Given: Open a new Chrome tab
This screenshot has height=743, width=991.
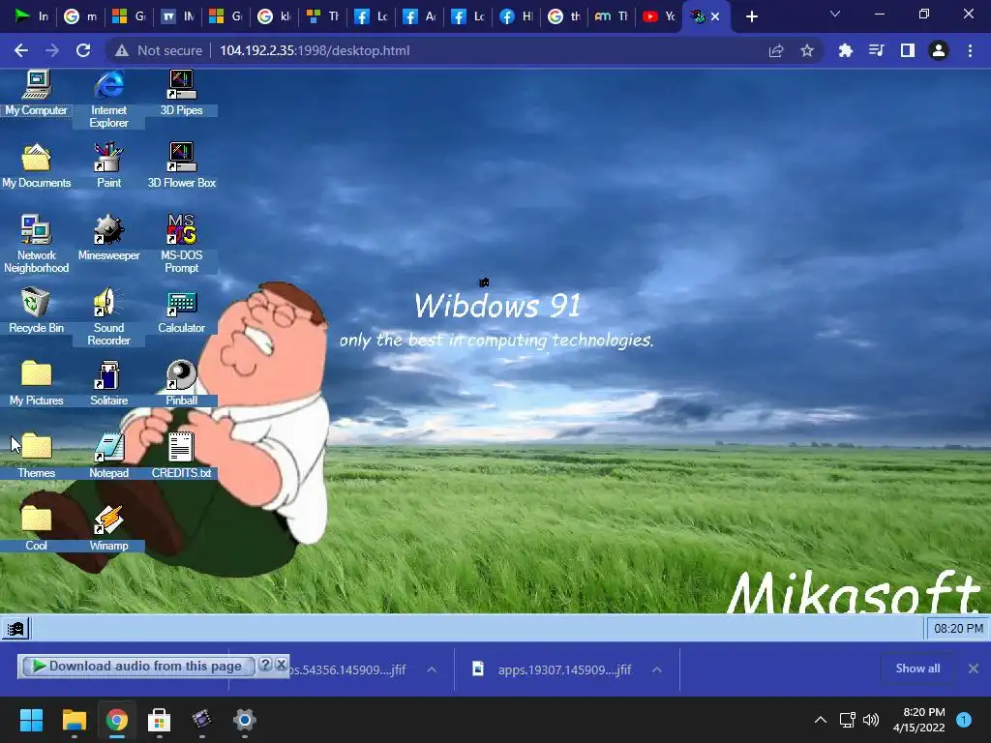Looking at the screenshot, I should 751,16.
